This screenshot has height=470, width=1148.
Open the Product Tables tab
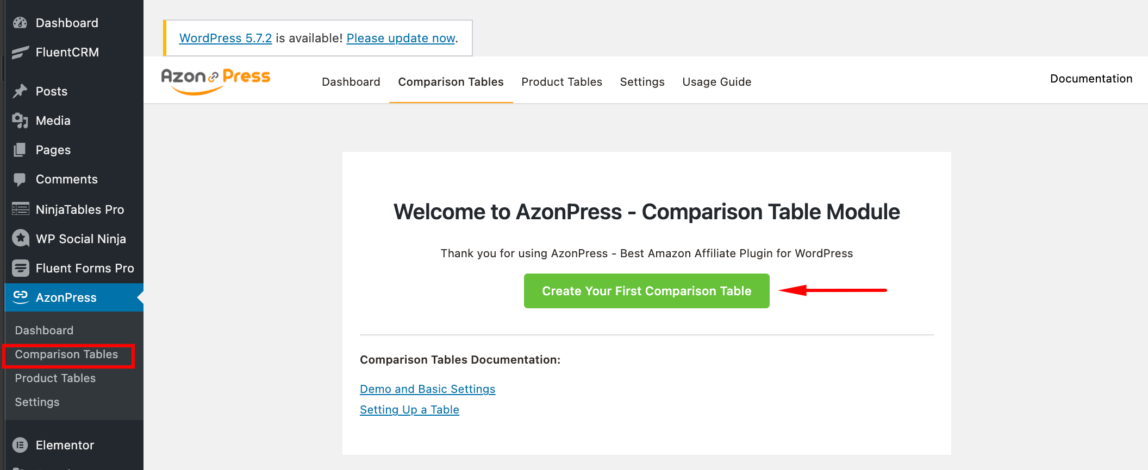tap(561, 81)
